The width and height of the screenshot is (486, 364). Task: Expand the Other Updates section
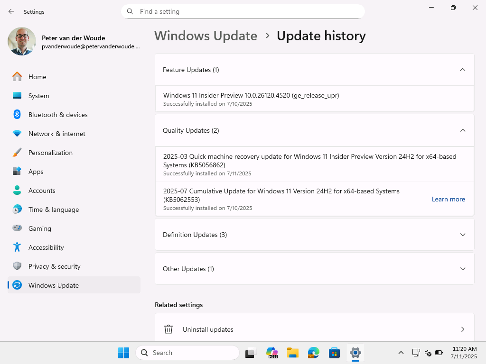pos(462,269)
